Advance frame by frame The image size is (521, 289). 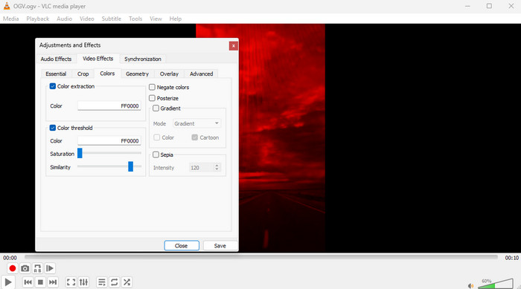(x=50, y=268)
